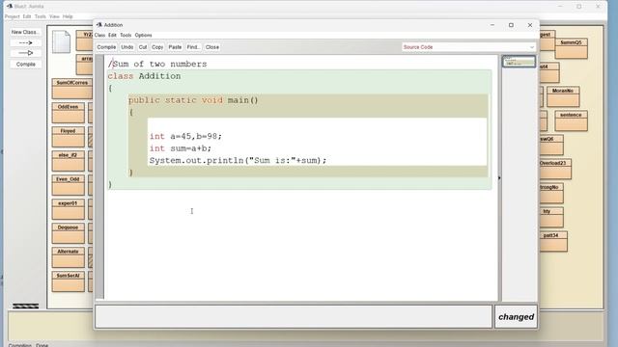Viewport: 618px width, 347px height.
Task: Click Compile button in BlueJ main window
Action: click(26, 65)
